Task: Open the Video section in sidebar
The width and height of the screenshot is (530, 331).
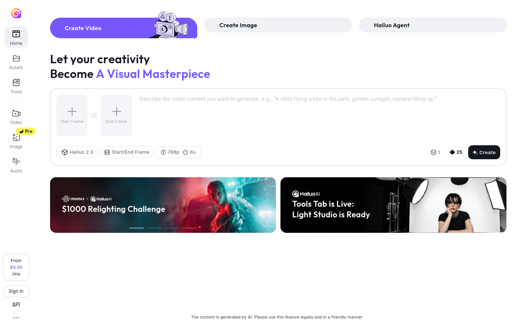Action: (16, 117)
